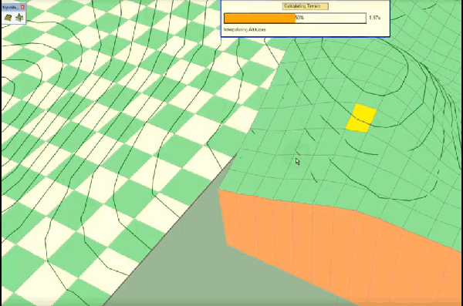Click the Interpolating Altitudes status text
The height and width of the screenshot is (306, 463).
click(x=245, y=29)
